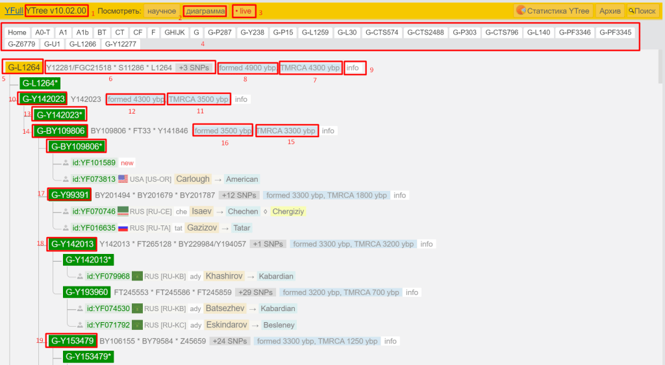Click the Russian flag beside id:YF016635

click(123, 228)
